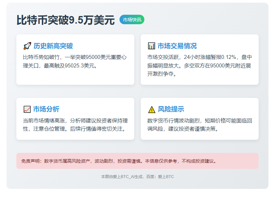275x199 pixels.
Task: Open the 风险提示 heading
Action: (171, 109)
